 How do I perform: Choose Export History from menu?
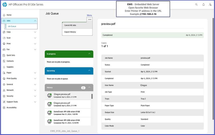tap(77, 32)
